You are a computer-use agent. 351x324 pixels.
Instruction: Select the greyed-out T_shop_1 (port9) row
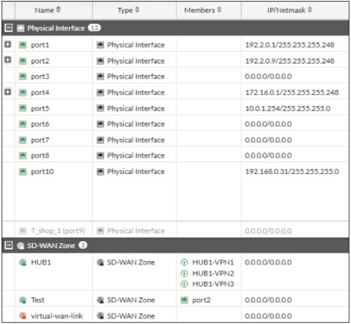(x=49, y=231)
